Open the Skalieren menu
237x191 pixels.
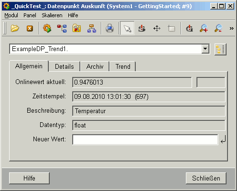[52, 15]
